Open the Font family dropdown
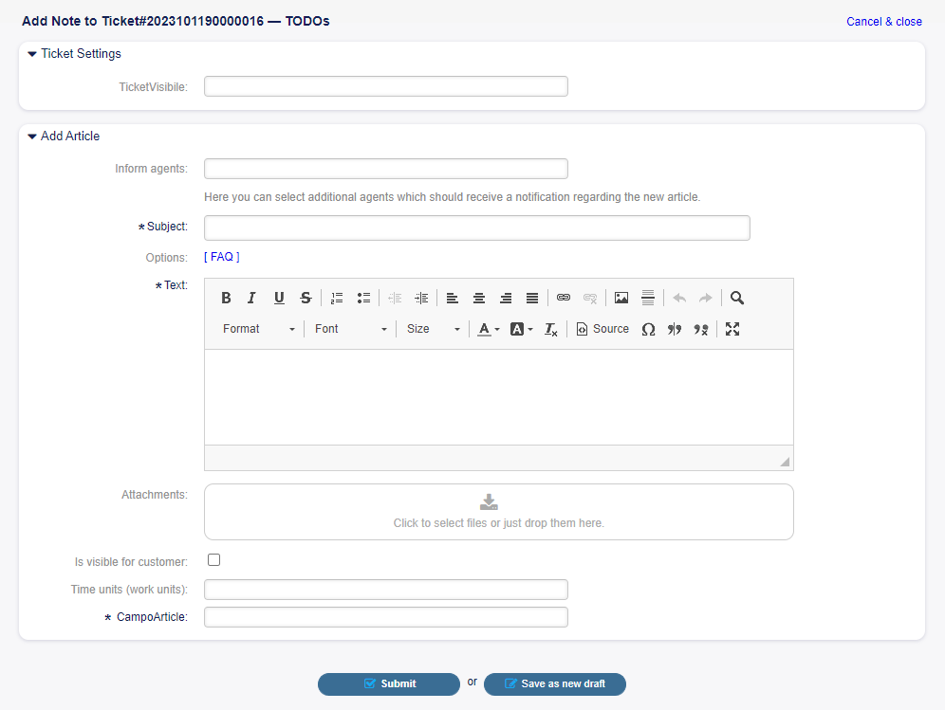This screenshot has height=710, width=945. pyautogui.click(x=350, y=329)
